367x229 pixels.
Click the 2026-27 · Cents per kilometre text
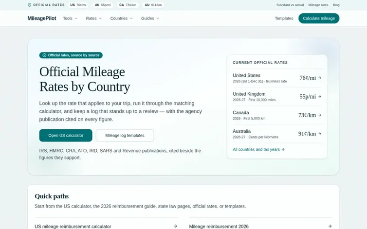pos(256,137)
